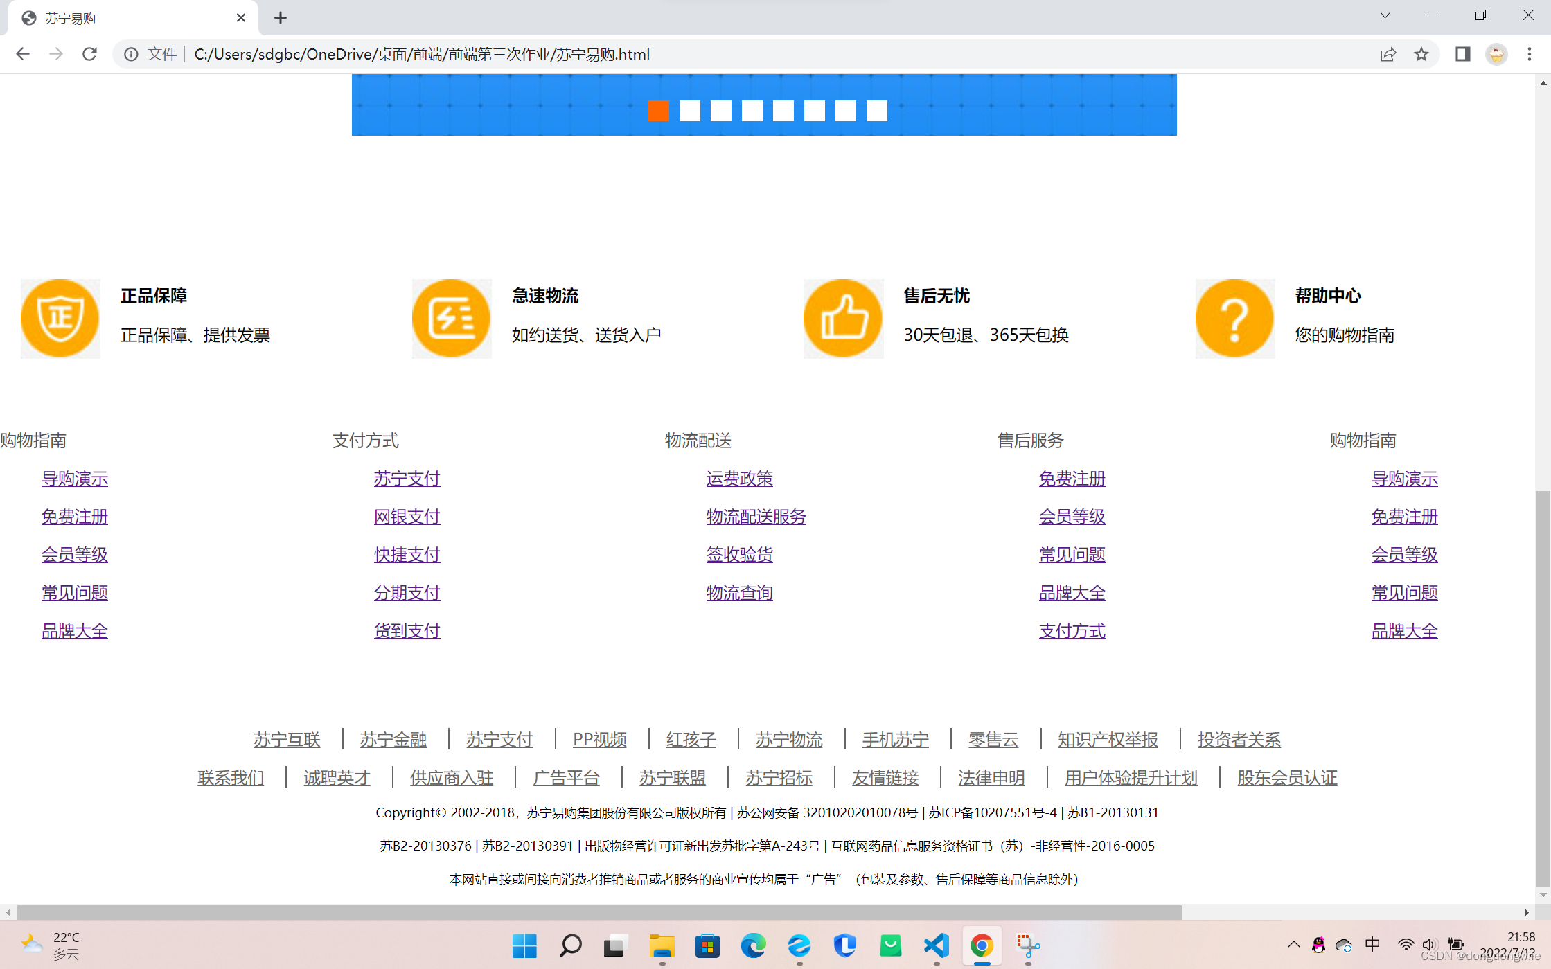Click the 急速物流 lightning delivery icon
This screenshot has width=1551, height=969.
[x=452, y=319]
